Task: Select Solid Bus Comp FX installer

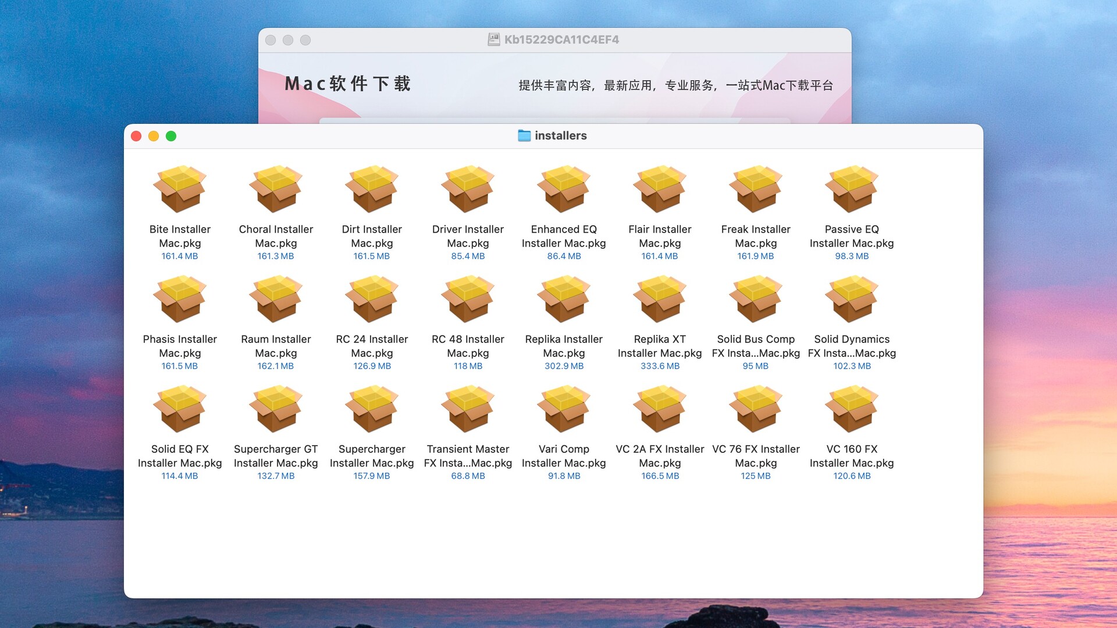Action: [756, 299]
